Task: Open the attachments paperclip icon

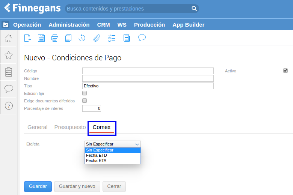Action: click(97, 38)
